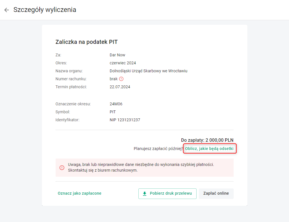This screenshot has height=222, width=289.
Task: Click the payer name "Dar Now"
Action: pos(117,55)
